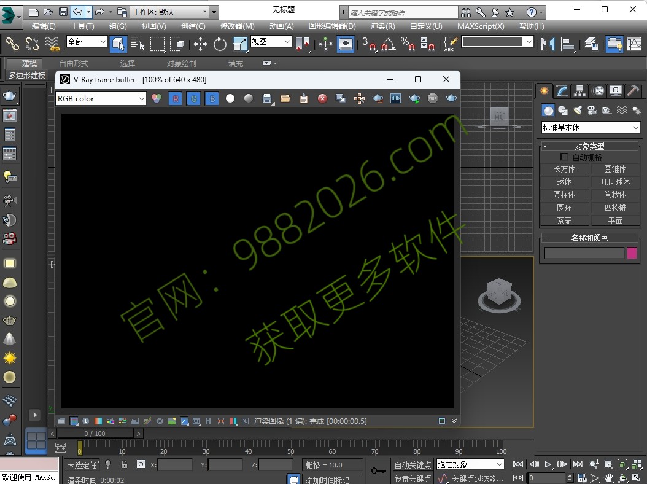
Task: Switch to the 自由形式 ribbon tab
Action: pos(74,64)
